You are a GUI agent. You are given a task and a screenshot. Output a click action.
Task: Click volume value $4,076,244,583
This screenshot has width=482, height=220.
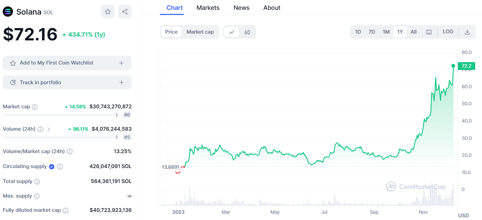coord(112,129)
